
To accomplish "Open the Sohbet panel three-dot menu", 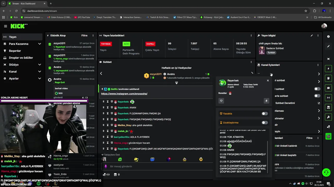I will click(251, 62).
